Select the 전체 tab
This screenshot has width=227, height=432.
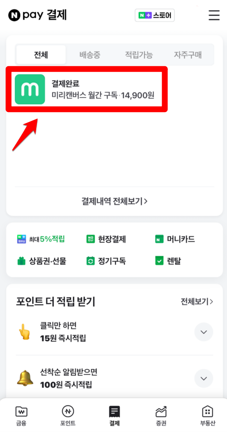(x=41, y=55)
